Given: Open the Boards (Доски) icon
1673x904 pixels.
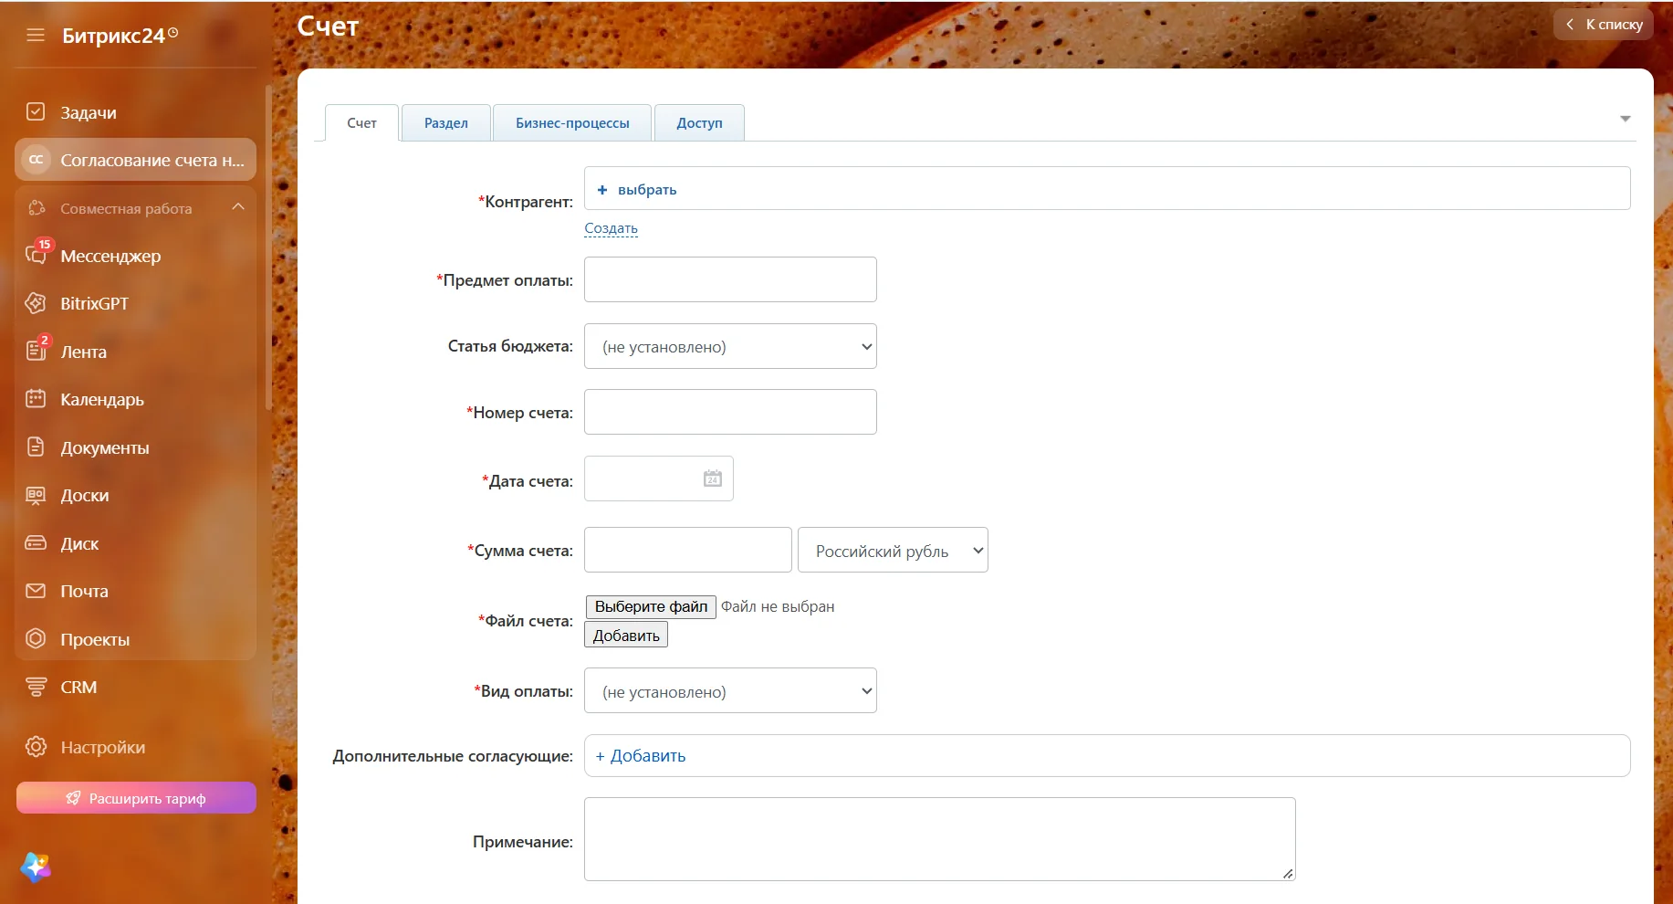Looking at the screenshot, I should pos(36,495).
